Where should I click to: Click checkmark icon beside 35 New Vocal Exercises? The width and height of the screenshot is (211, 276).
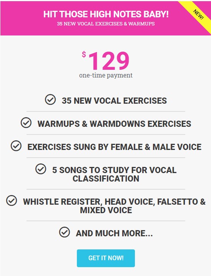point(50,99)
